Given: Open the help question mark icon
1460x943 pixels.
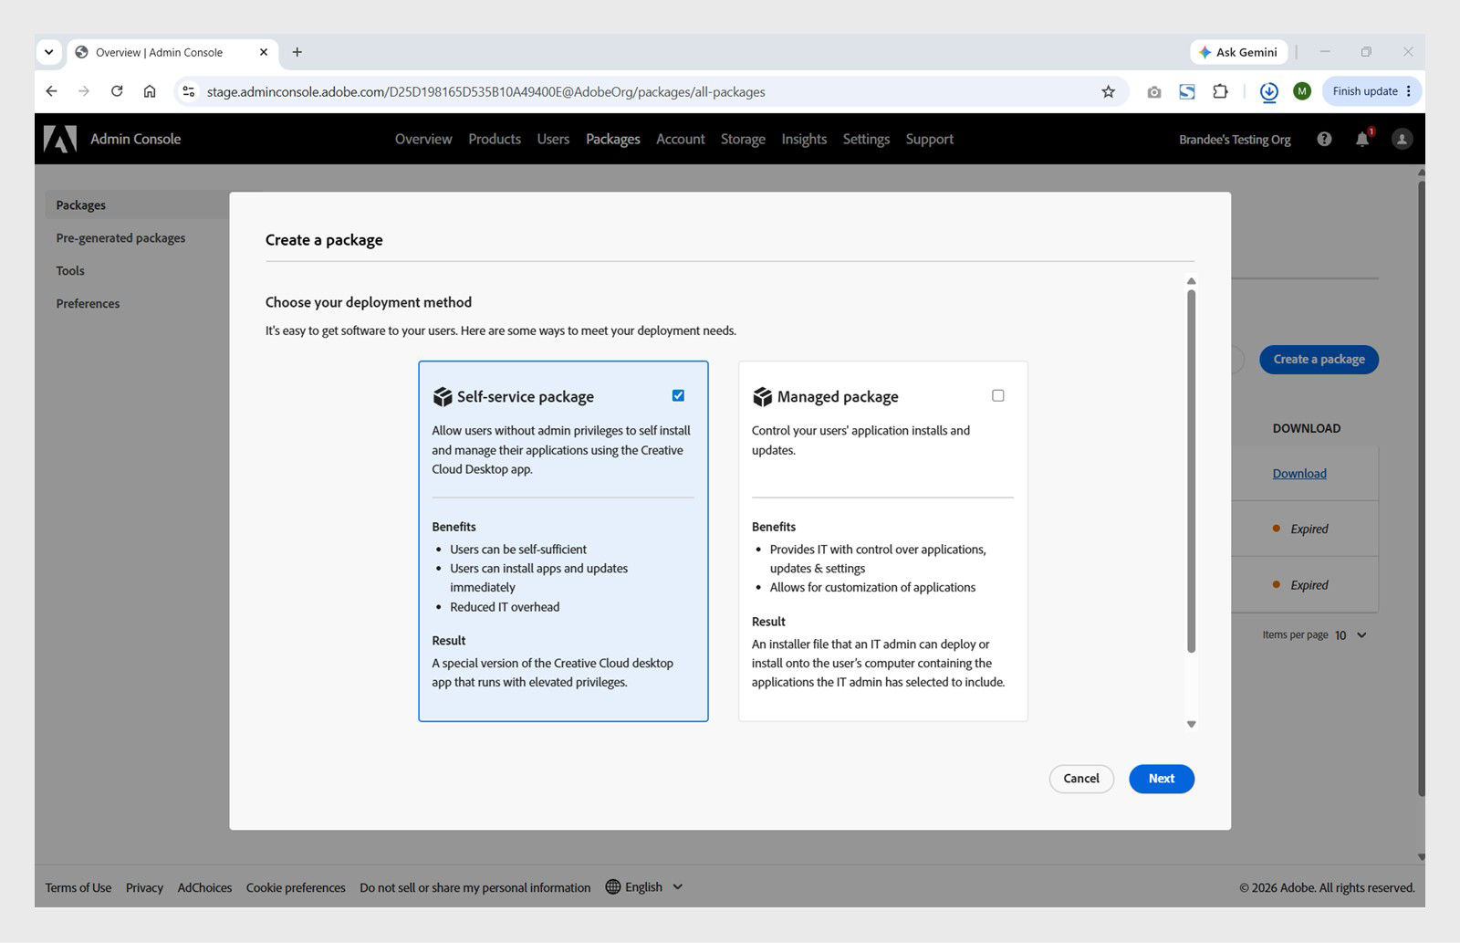Looking at the screenshot, I should [1324, 139].
